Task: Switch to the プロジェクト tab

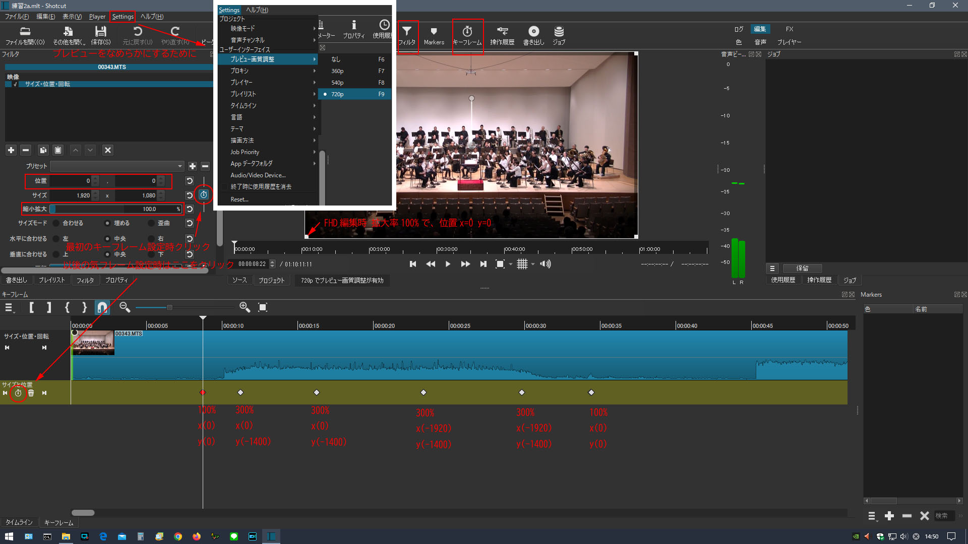Action: (x=272, y=281)
